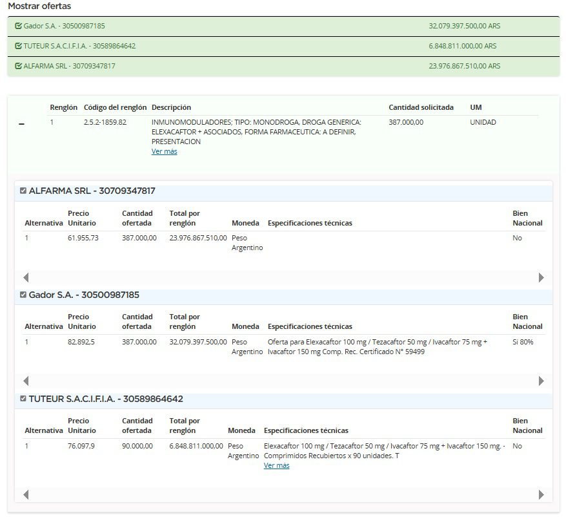Click check icon beside Gador S.A. offer row
Image resolution: width=566 pixels, height=517 pixels.
click(18, 26)
